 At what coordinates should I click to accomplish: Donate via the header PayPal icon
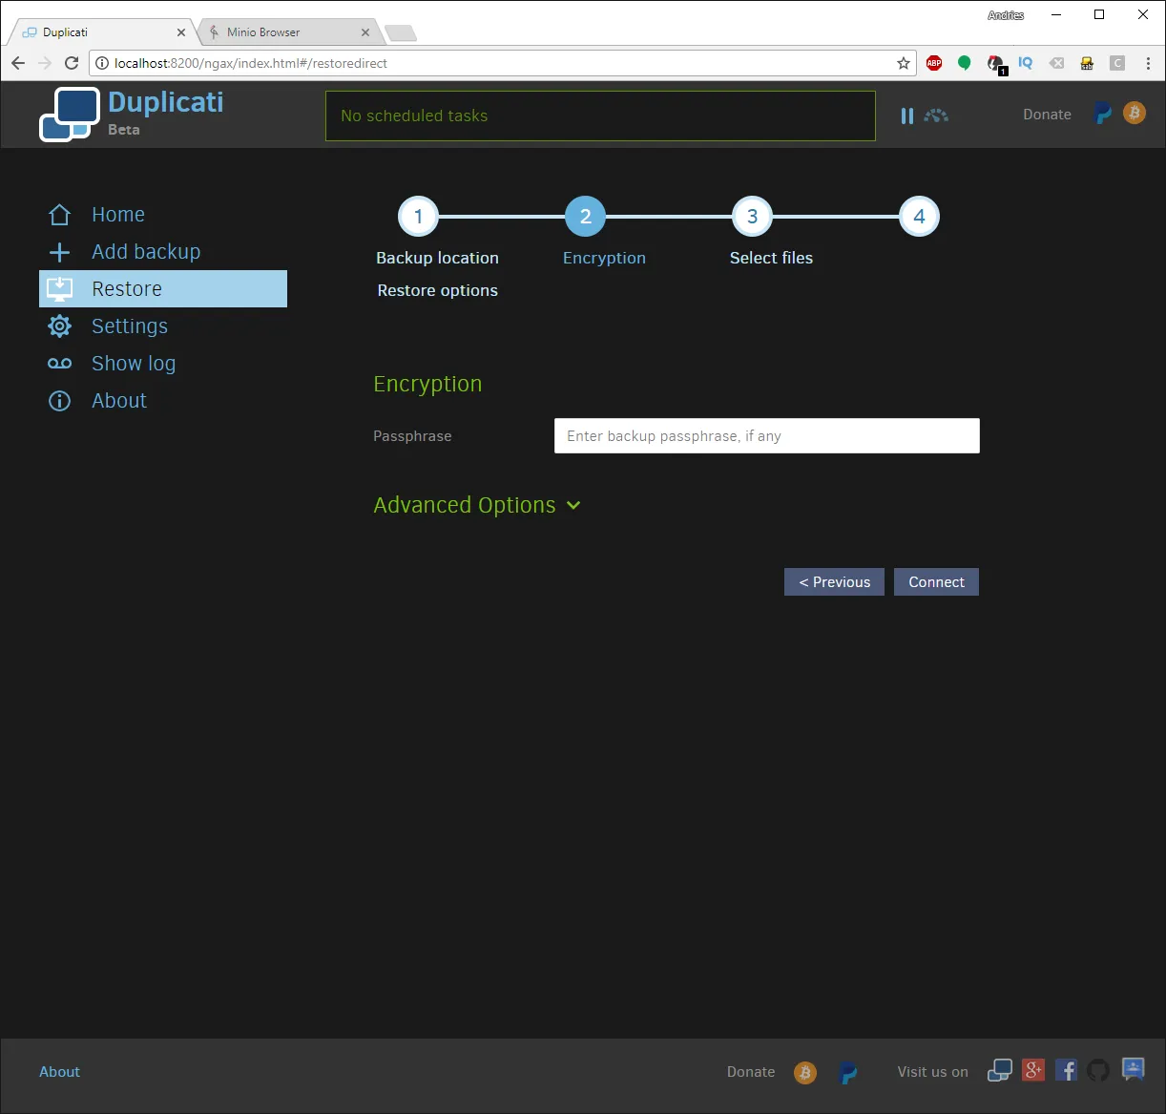(x=1103, y=114)
